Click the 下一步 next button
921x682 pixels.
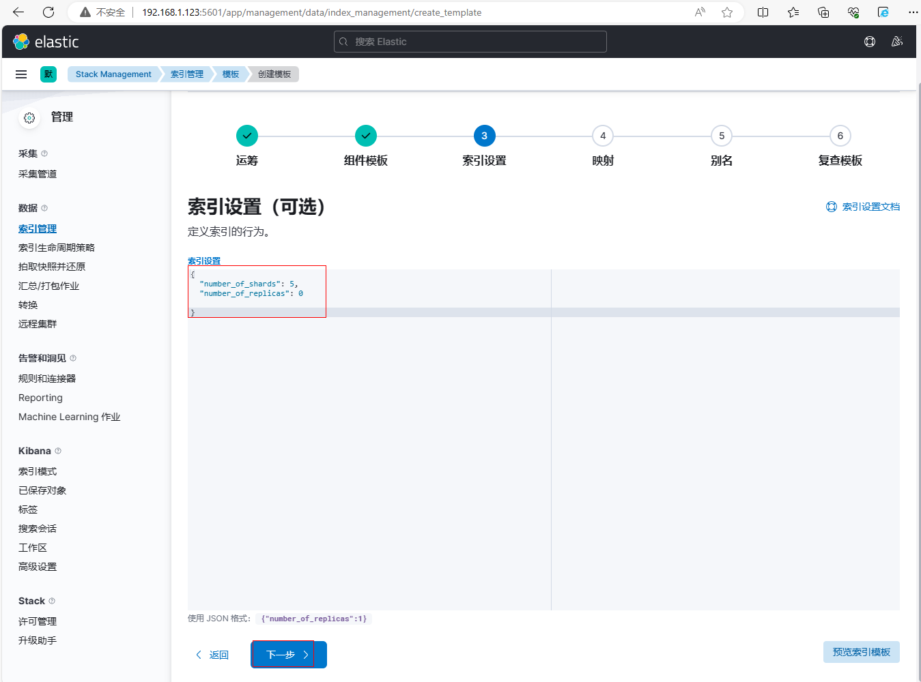point(288,655)
